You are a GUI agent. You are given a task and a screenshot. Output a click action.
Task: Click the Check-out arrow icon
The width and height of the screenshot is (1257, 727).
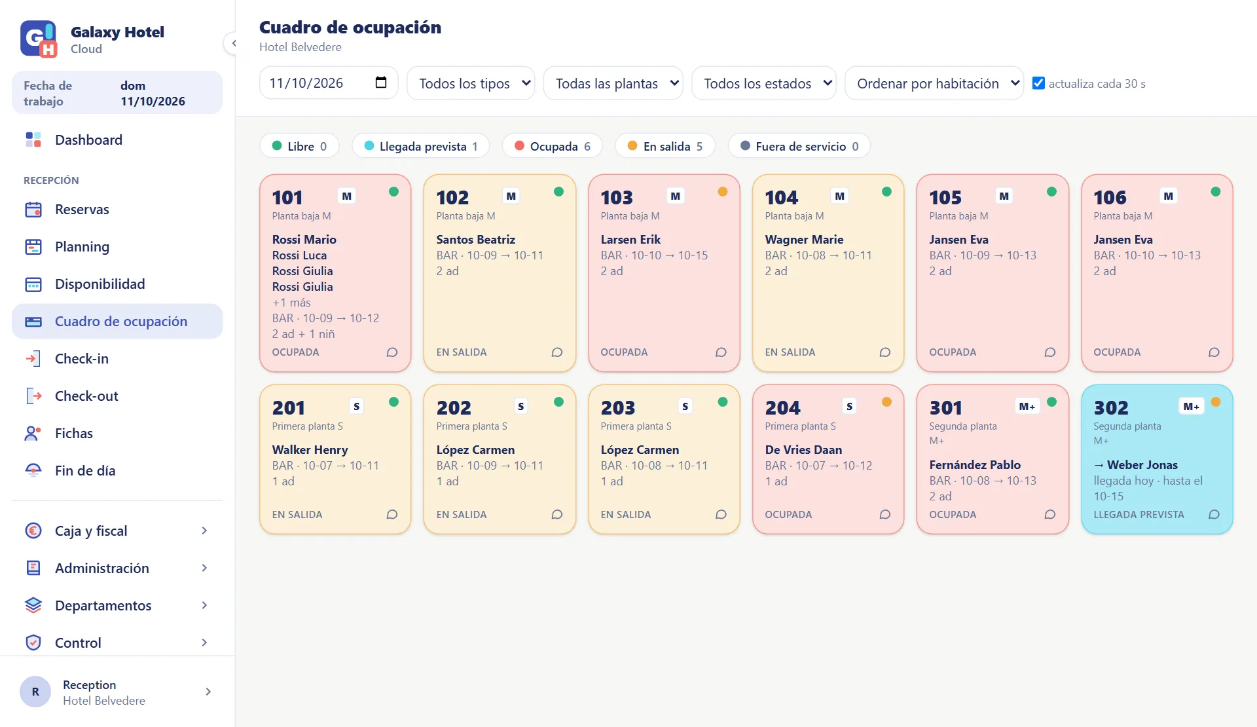33,396
